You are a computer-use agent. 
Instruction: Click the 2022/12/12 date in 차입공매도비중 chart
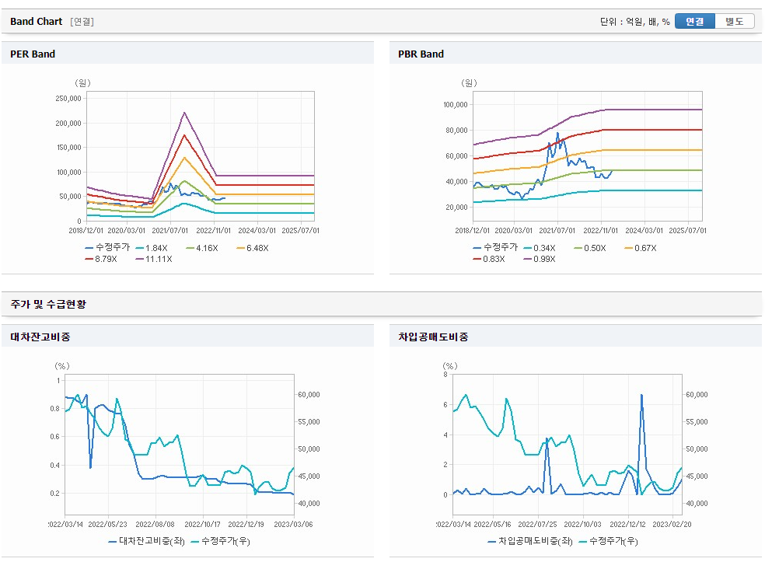coord(627,525)
